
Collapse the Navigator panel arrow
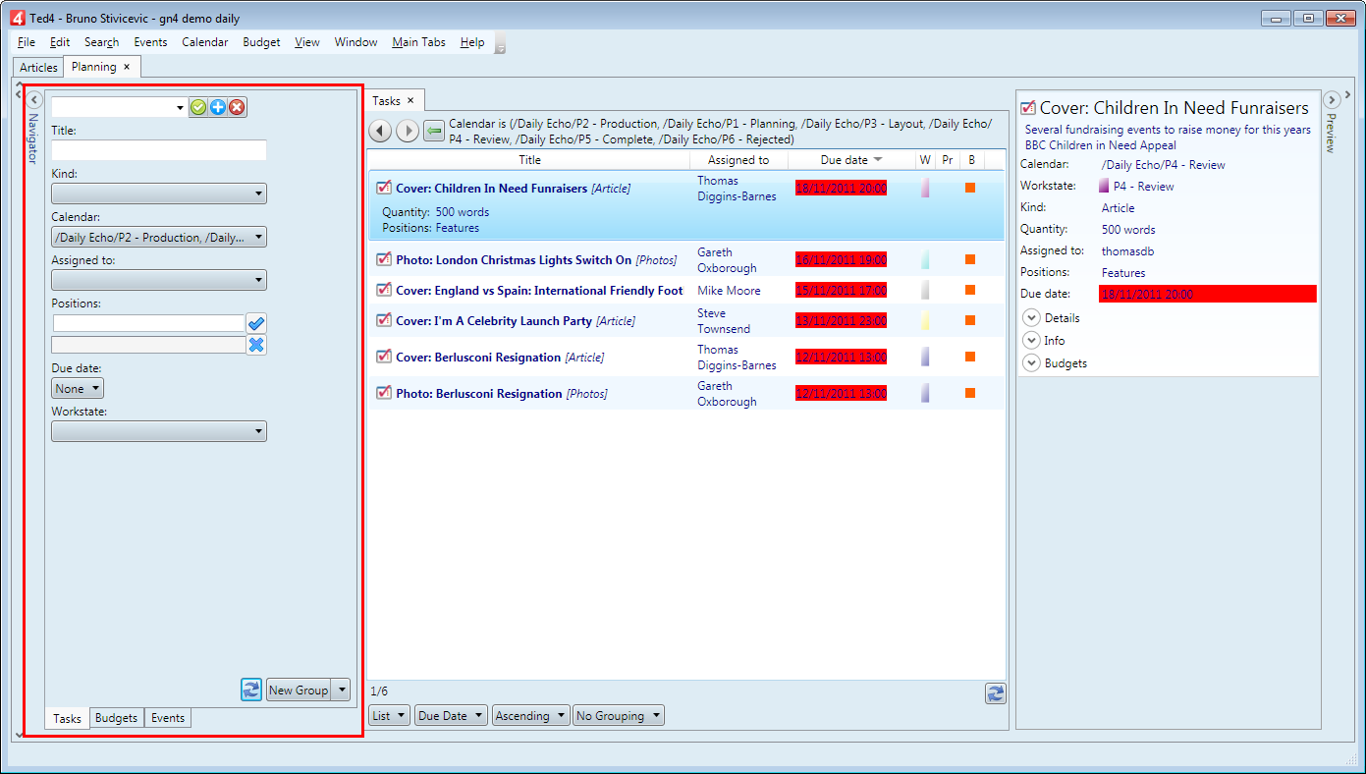pos(33,99)
